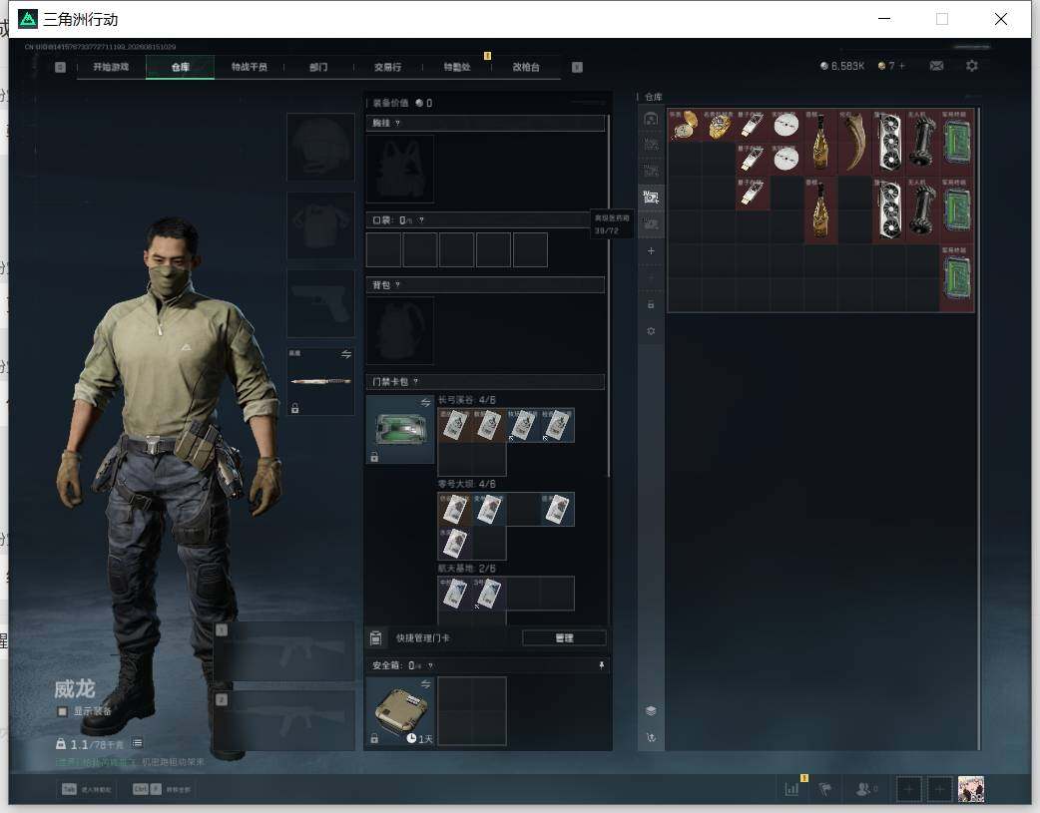Switch to the 特战干员 tab
Screen dimensions: 1040x813
(249, 67)
